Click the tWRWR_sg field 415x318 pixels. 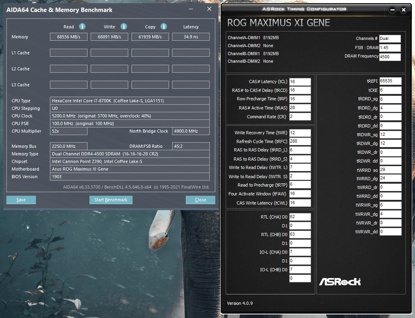(x=390, y=205)
